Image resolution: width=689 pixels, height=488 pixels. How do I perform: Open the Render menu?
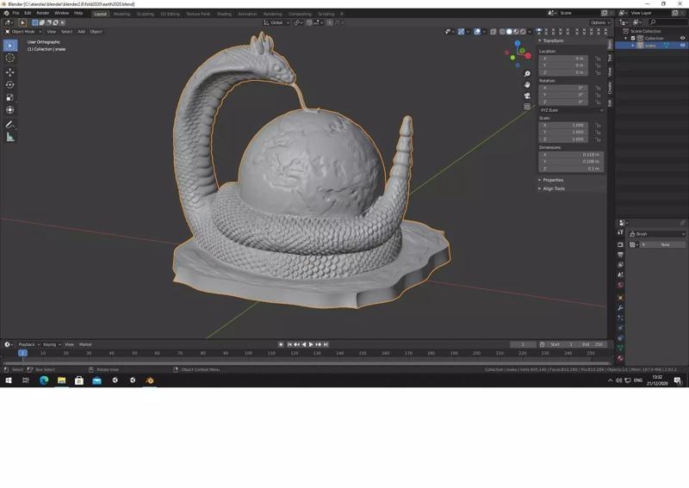[x=42, y=13]
